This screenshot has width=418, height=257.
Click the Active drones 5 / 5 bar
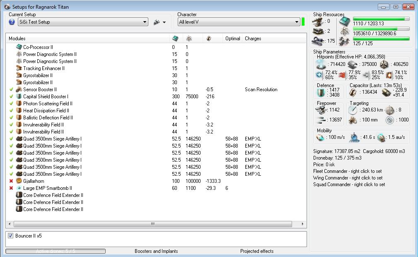(56, 251)
